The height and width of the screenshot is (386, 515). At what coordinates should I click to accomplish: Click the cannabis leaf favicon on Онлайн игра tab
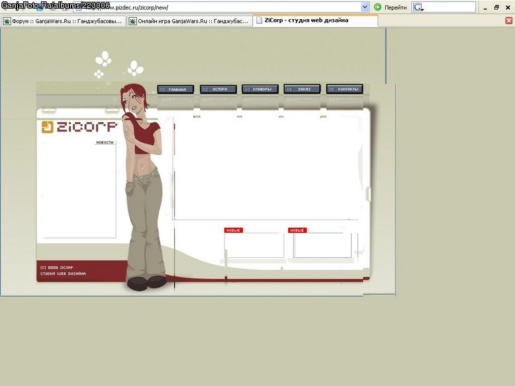coord(132,21)
